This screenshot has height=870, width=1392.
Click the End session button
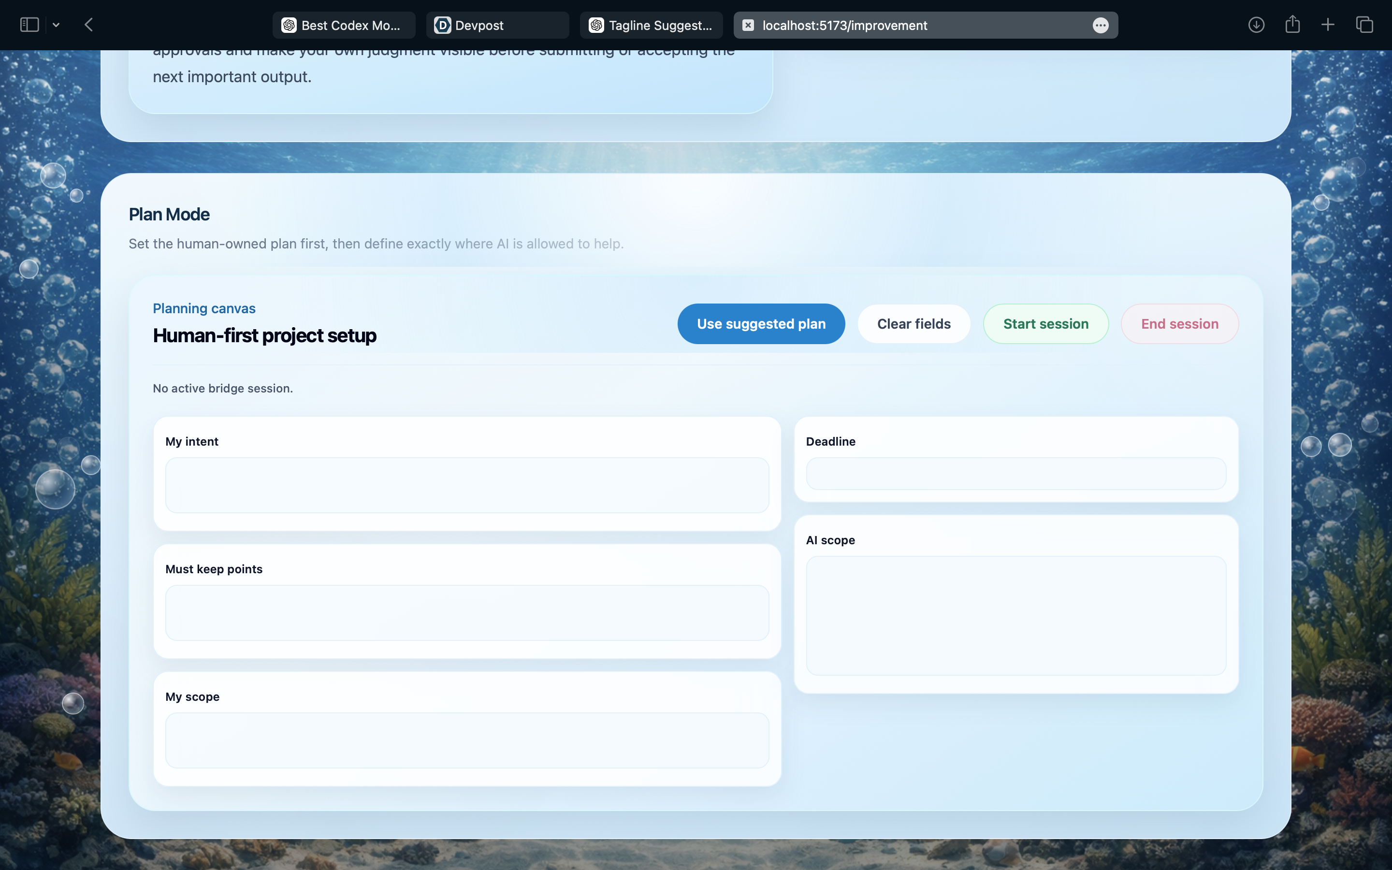(x=1179, y=324)
